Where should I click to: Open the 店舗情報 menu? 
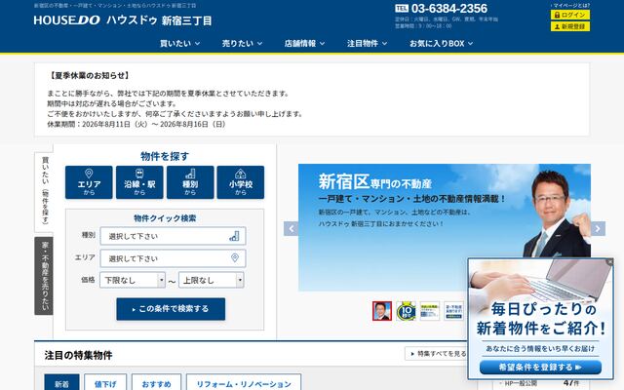(304, 43)
